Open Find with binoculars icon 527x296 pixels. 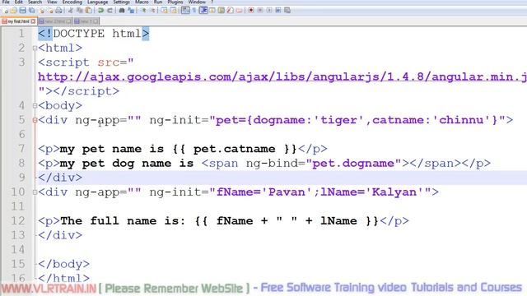(x=122, y=11)
